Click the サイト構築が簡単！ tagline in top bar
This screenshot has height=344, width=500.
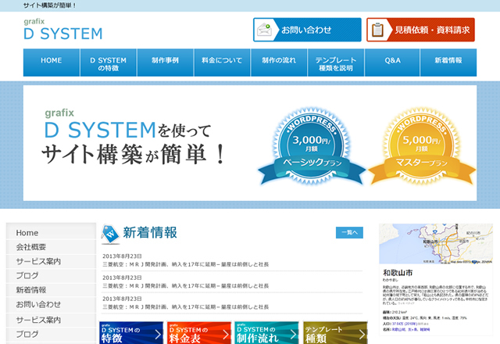50,5
